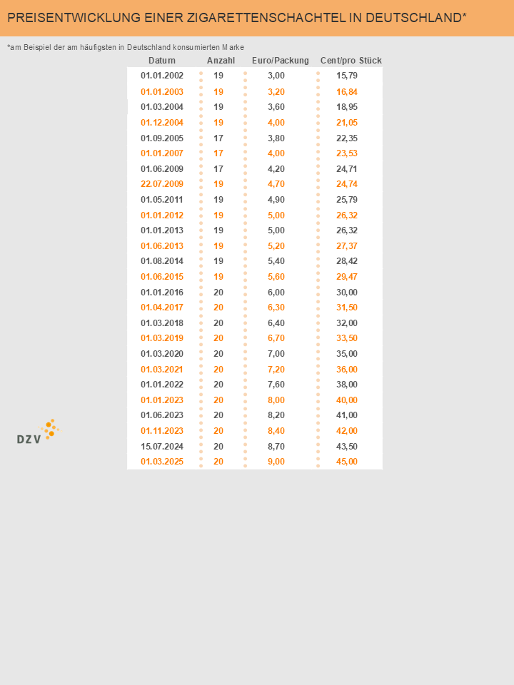Click the date 15.07.2024
Viewport: 514px width, 685px height.
tap(162, 446)
